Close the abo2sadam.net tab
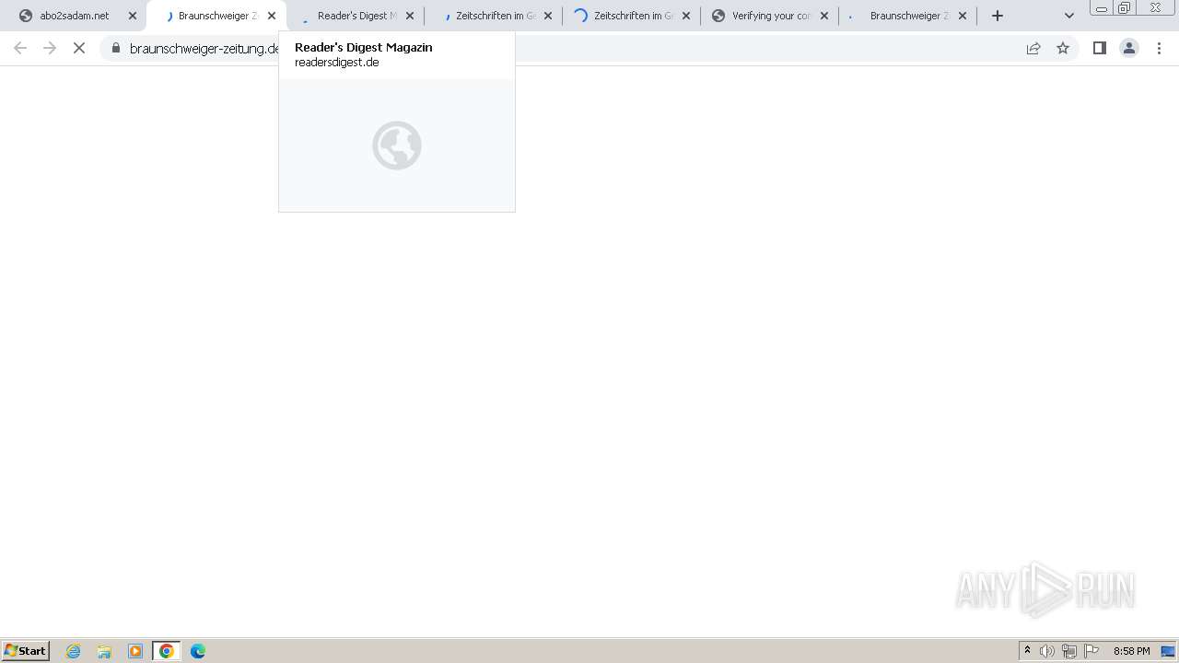1179x663 pixels. click(133, 16)
